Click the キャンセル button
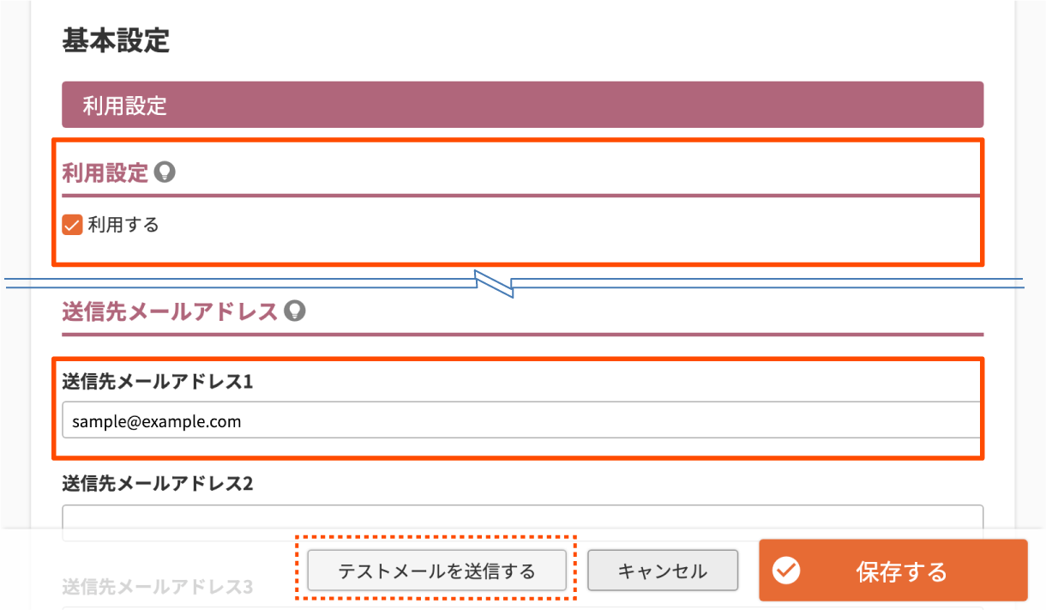Screen dimensions: 1046x610 [x=663, y=571]
